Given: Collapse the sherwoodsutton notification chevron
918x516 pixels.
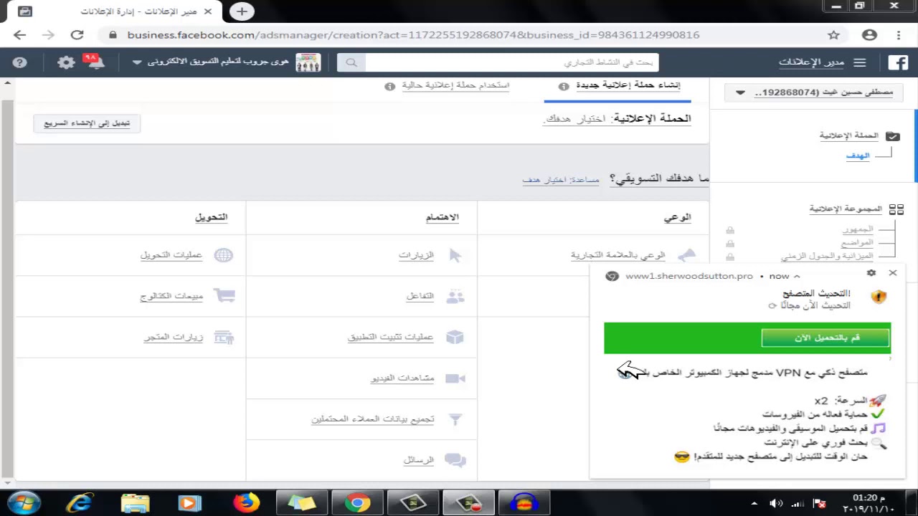Looking at the screenshot, I should [x=797, y=276].
